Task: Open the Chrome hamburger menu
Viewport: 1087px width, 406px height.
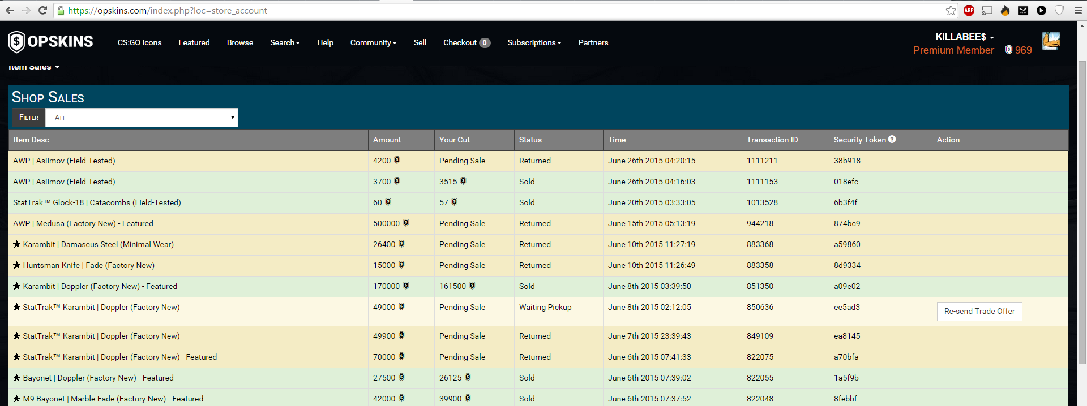Action: pyautogui.click(x=1077, y=10)
